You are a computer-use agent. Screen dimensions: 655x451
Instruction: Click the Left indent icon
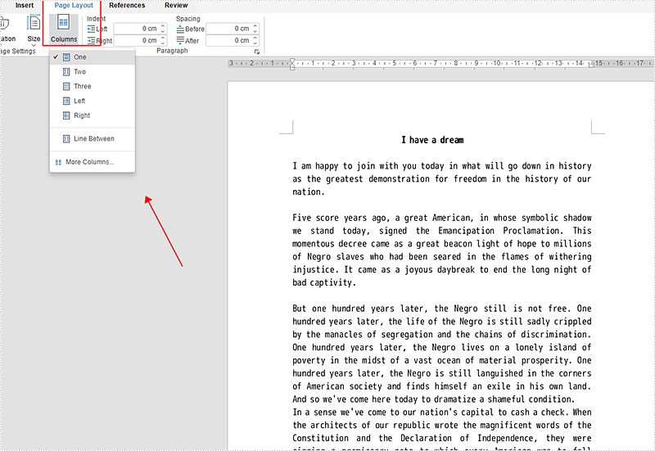(91, 29)
